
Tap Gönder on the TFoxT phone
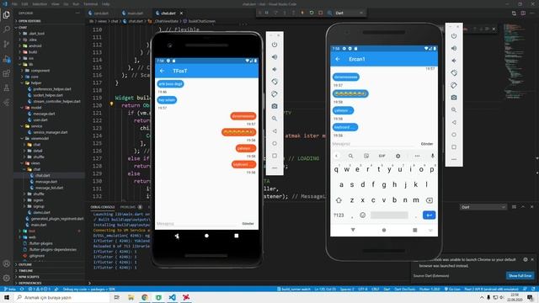click(248, 224)
